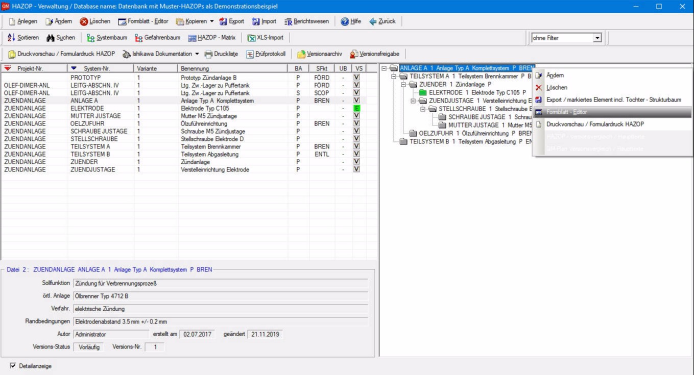
Task: Open Suchen with the binoculars icon
Action: point(61,38)
